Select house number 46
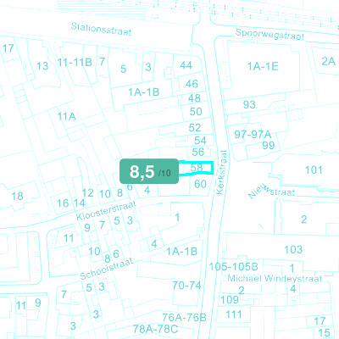 [192, 84]
